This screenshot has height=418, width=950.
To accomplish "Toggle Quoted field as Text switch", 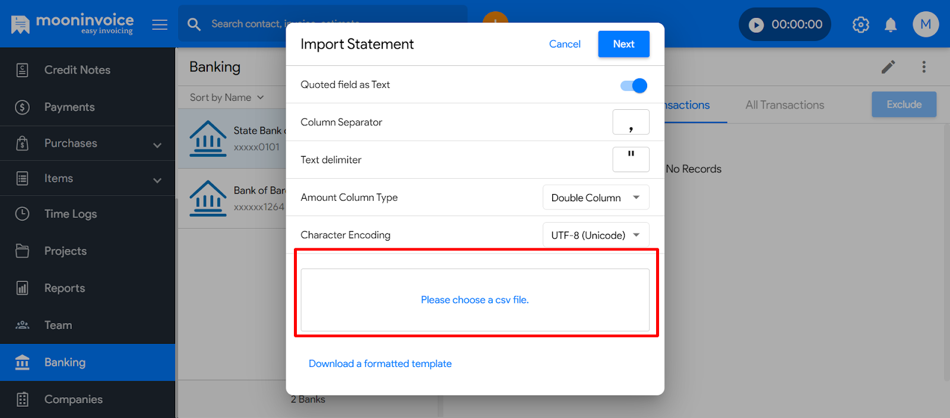I will pos(634,85).
